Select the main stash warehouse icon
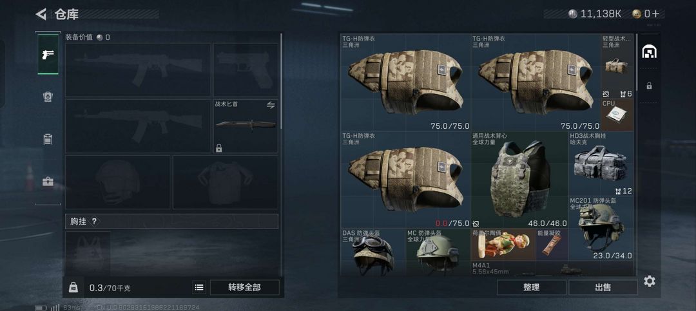 650,52
